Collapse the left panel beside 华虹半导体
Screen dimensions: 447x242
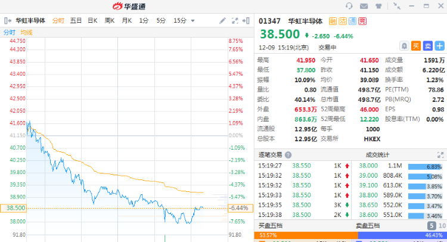point(8,20)
